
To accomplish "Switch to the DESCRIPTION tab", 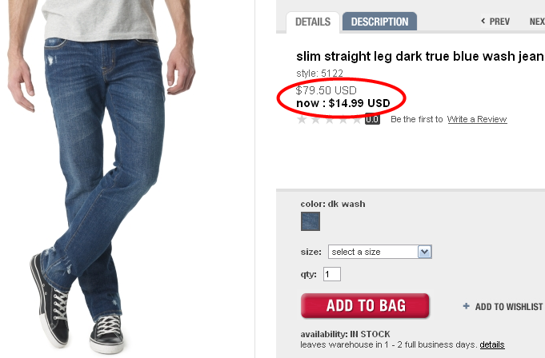I will click(379, 22).
